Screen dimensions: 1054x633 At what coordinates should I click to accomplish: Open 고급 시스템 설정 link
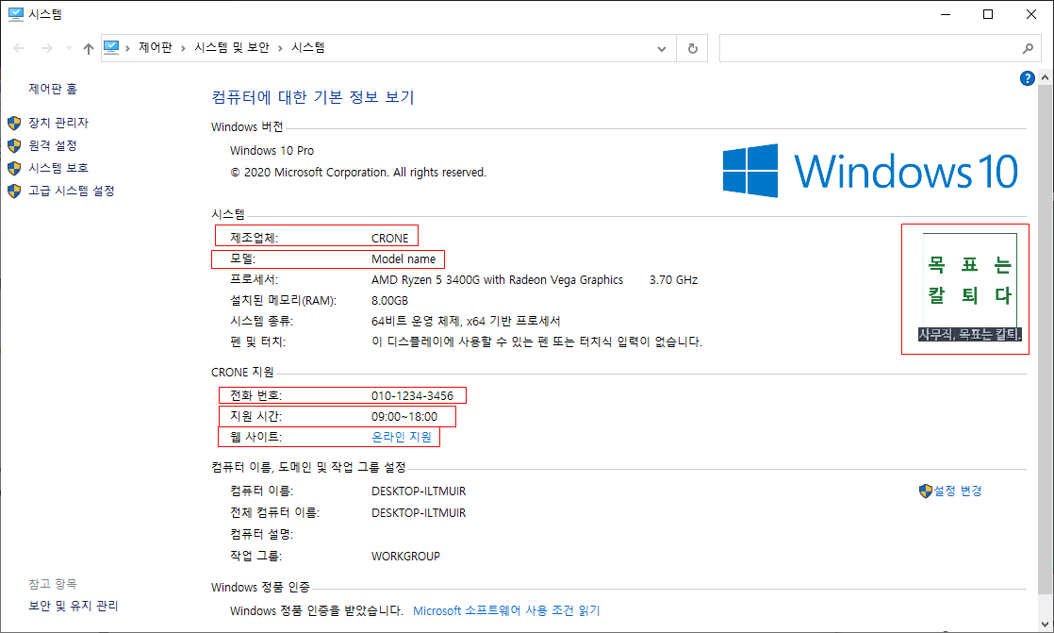pyautogui.click(x=72, y=192)
